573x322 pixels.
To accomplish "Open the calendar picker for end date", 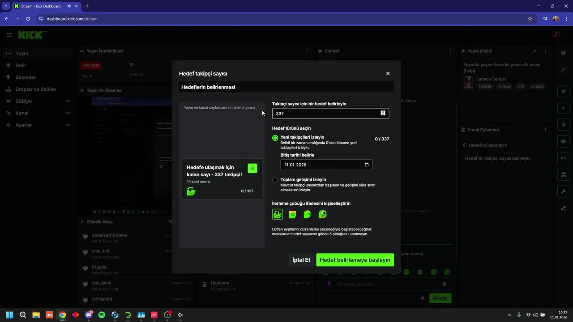I will point(367,165).
